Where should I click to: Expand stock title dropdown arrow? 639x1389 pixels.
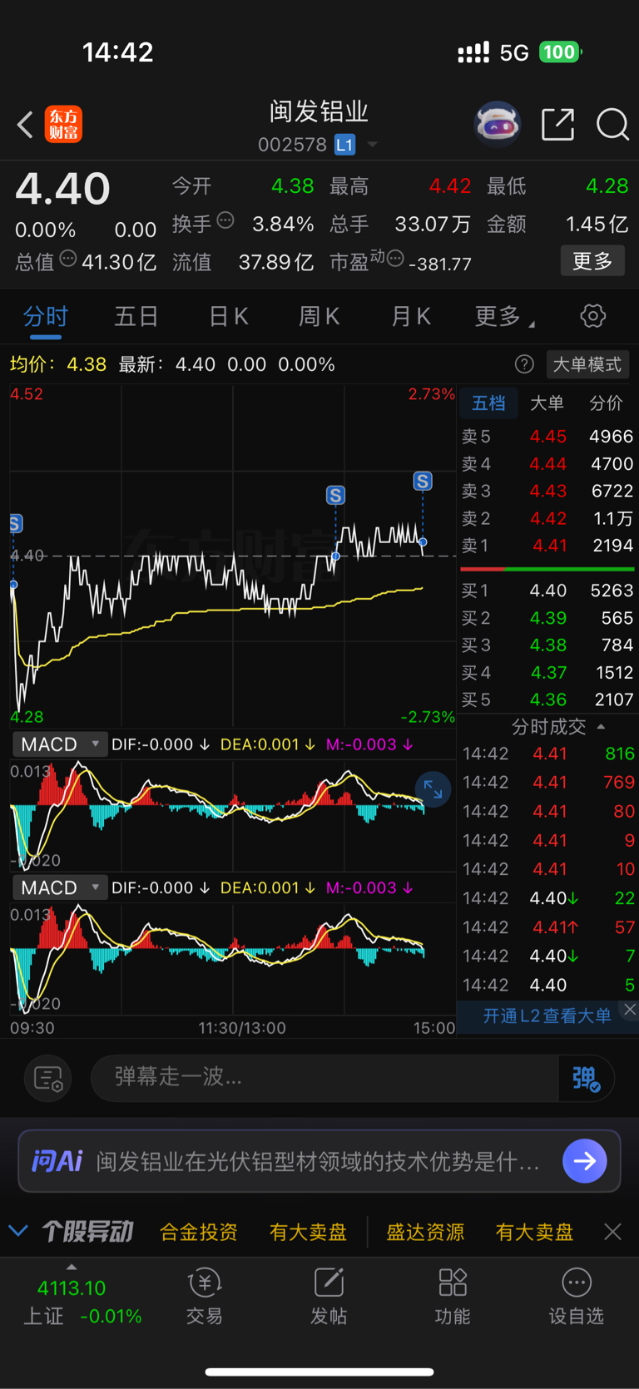pos(373,145)
